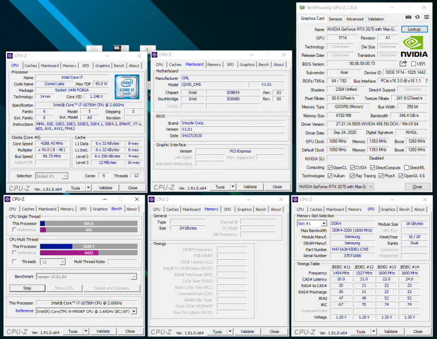Expand Tools arrow in Memory window
This screenshot has height=339, width=437.
(230, 331)
